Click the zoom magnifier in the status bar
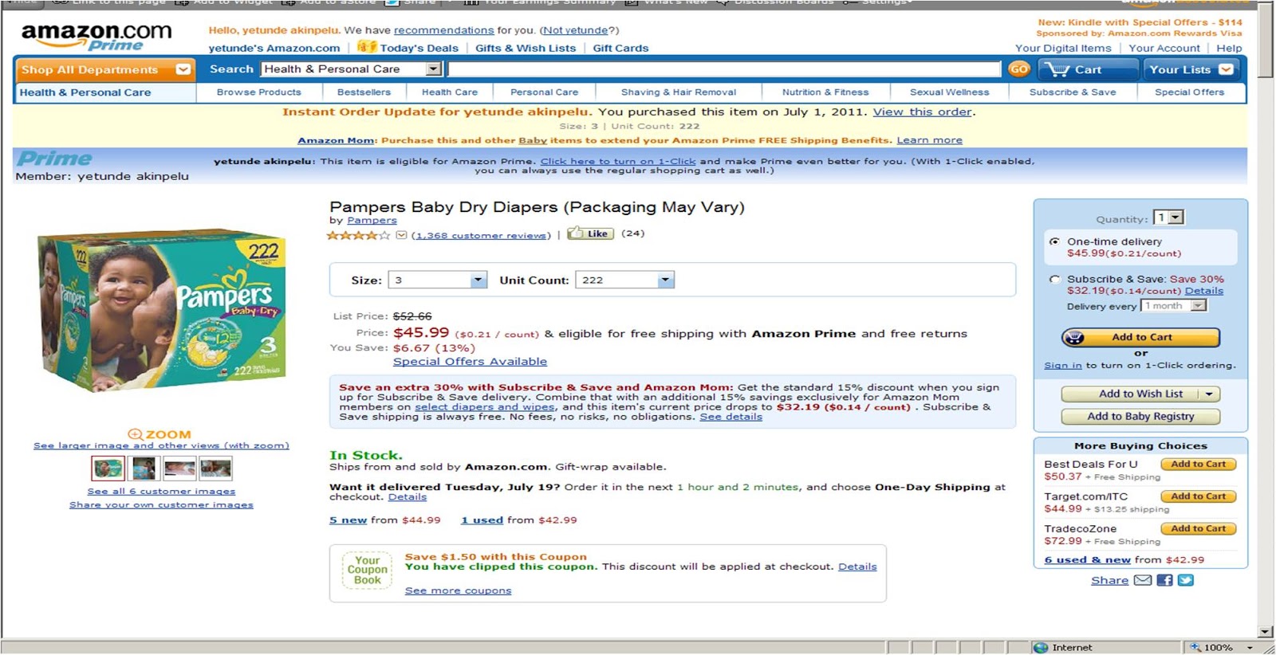Image resolution: width=1276 pixels, height=655 pixels. tap(1195, 647)
